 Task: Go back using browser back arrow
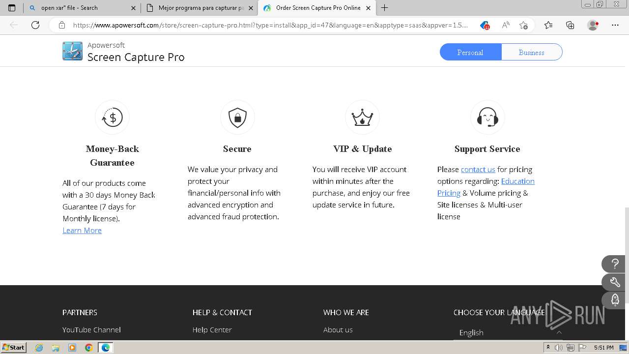coord(14,25)
